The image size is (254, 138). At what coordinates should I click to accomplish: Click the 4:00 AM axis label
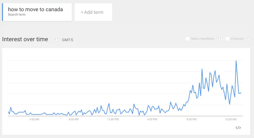pyautogui.click(x=34, y=119)
